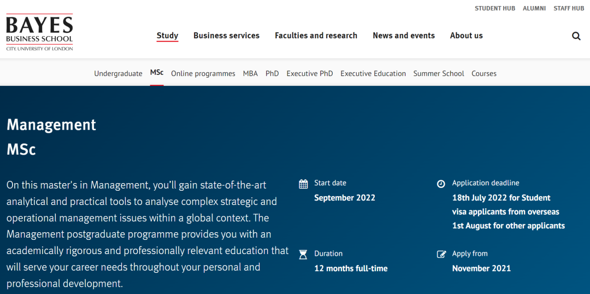Switch to Online programmes tab
The height and width of the screenshot is (294, 590).
click(203, 74)
